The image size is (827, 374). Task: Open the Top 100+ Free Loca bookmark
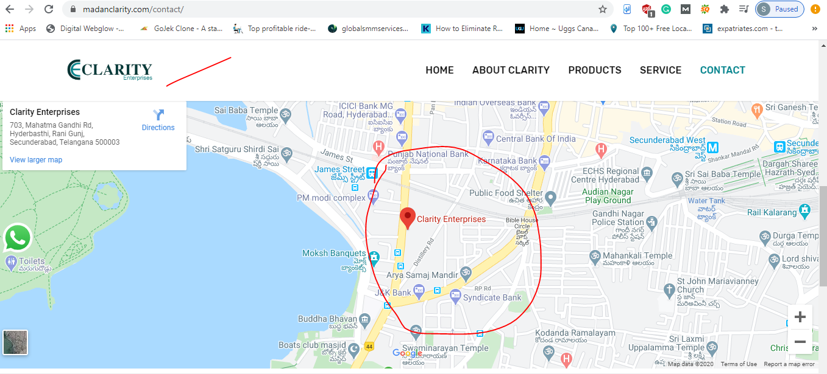click(651, 29)
